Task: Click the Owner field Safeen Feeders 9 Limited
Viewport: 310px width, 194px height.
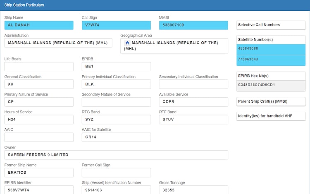Action: tap(116, 155)
